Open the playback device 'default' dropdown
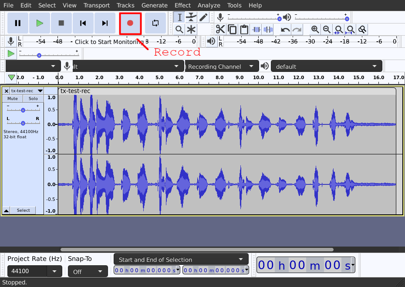The width and height of the screenshot is (405, 287). (x=327, y=66)
